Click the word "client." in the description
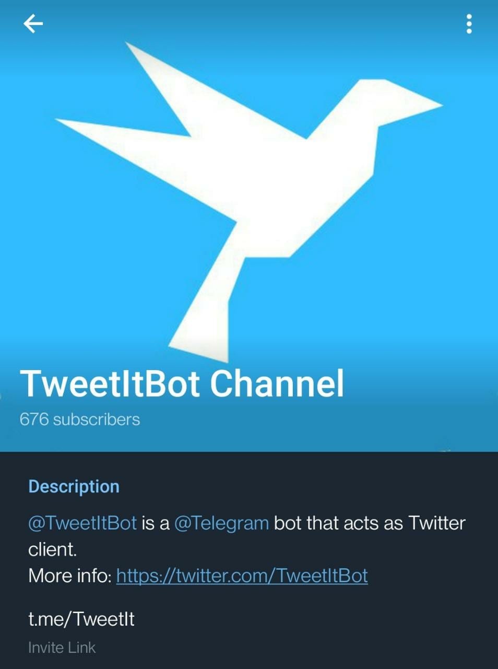498x669 pixels. [52, 549]
